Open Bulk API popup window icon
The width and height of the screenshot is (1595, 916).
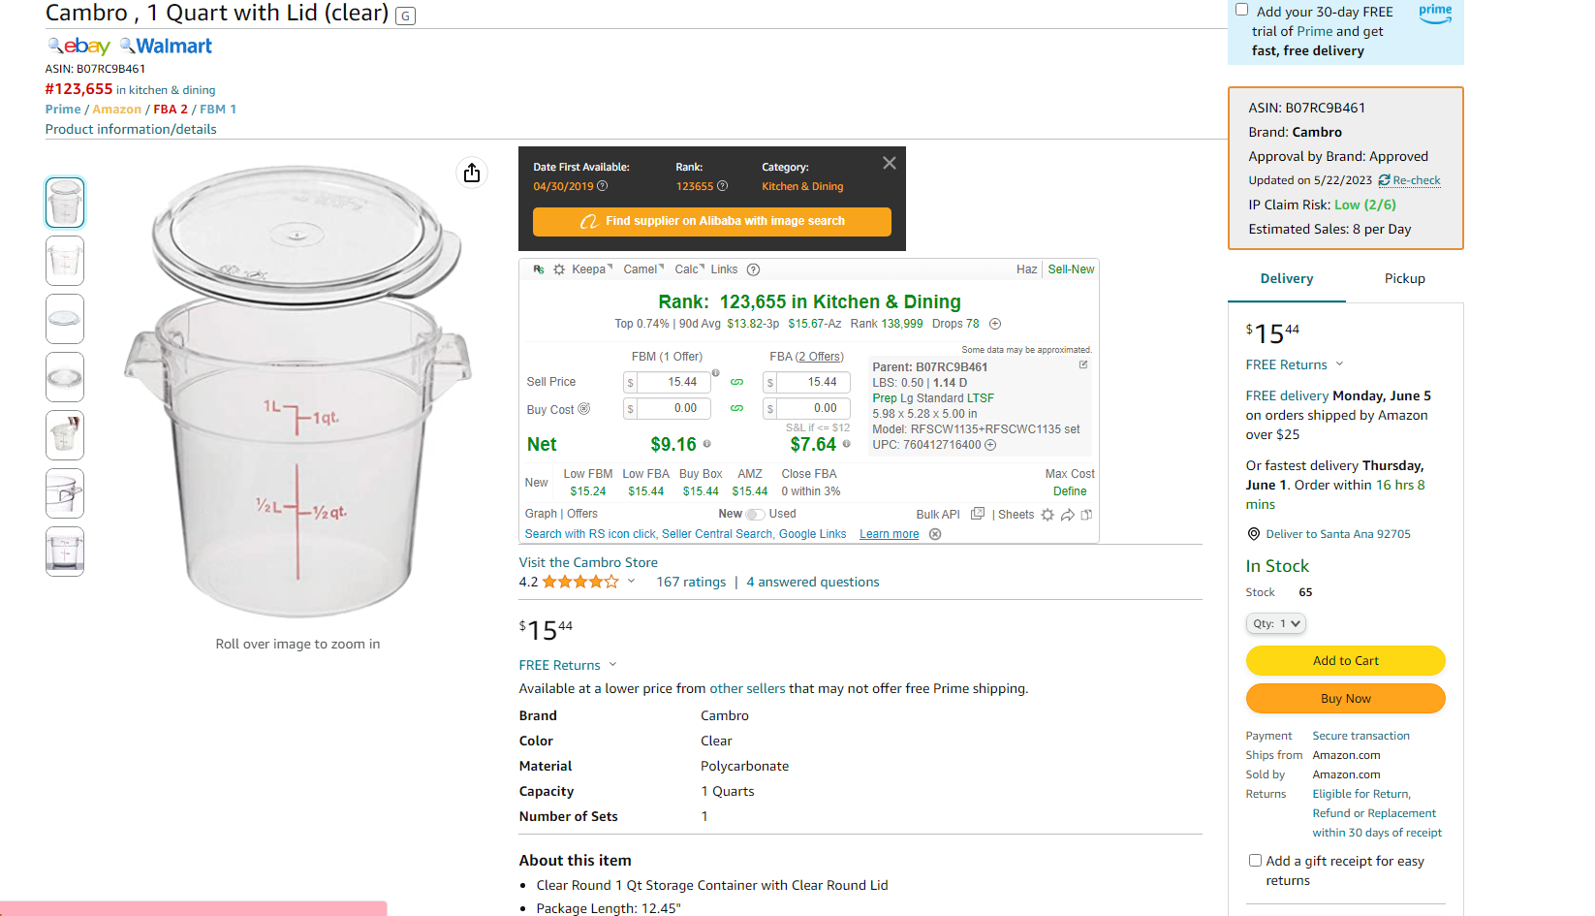coord(978,514)
